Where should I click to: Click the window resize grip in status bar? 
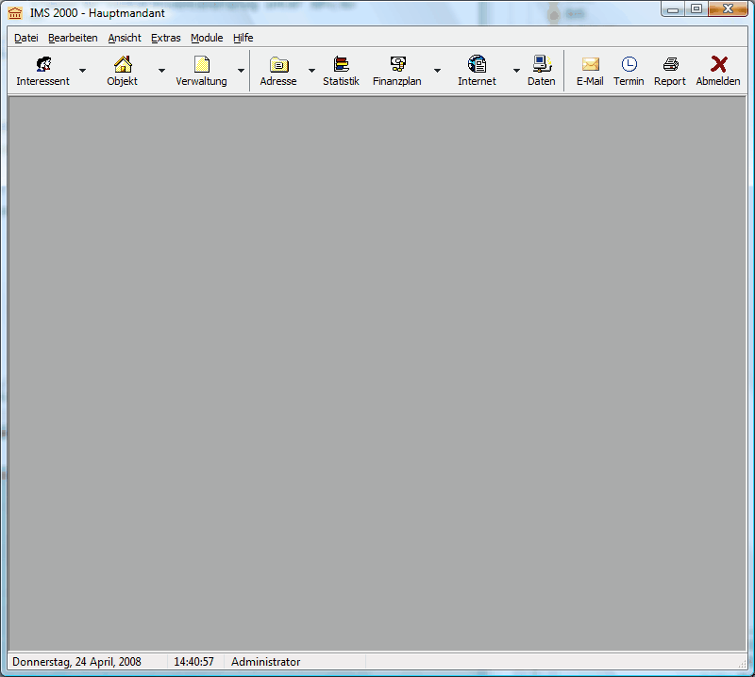(x=742, y=664)
